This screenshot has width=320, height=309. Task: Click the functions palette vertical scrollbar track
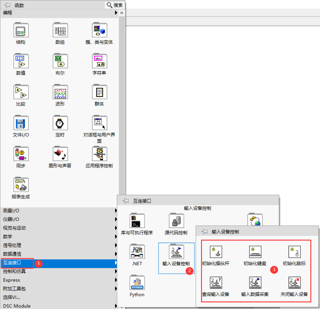tap(122, 105)
